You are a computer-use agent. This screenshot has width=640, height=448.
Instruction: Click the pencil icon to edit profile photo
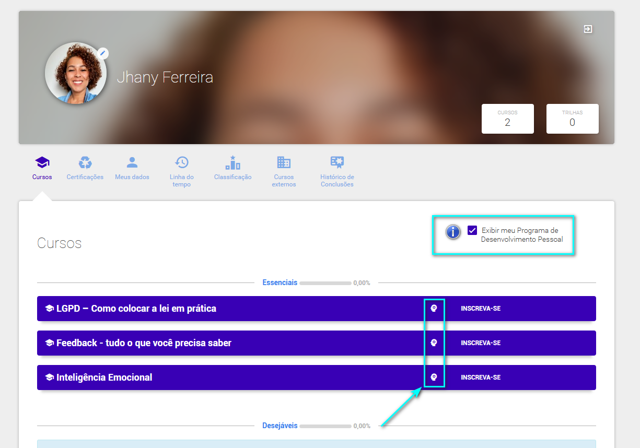pos(103,53)
